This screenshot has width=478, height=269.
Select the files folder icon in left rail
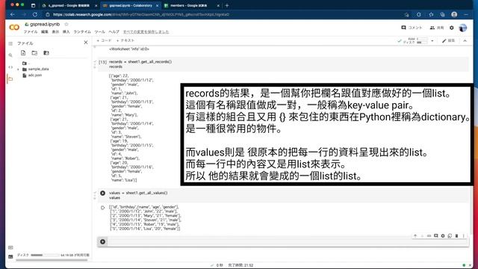tap(10, 79)
